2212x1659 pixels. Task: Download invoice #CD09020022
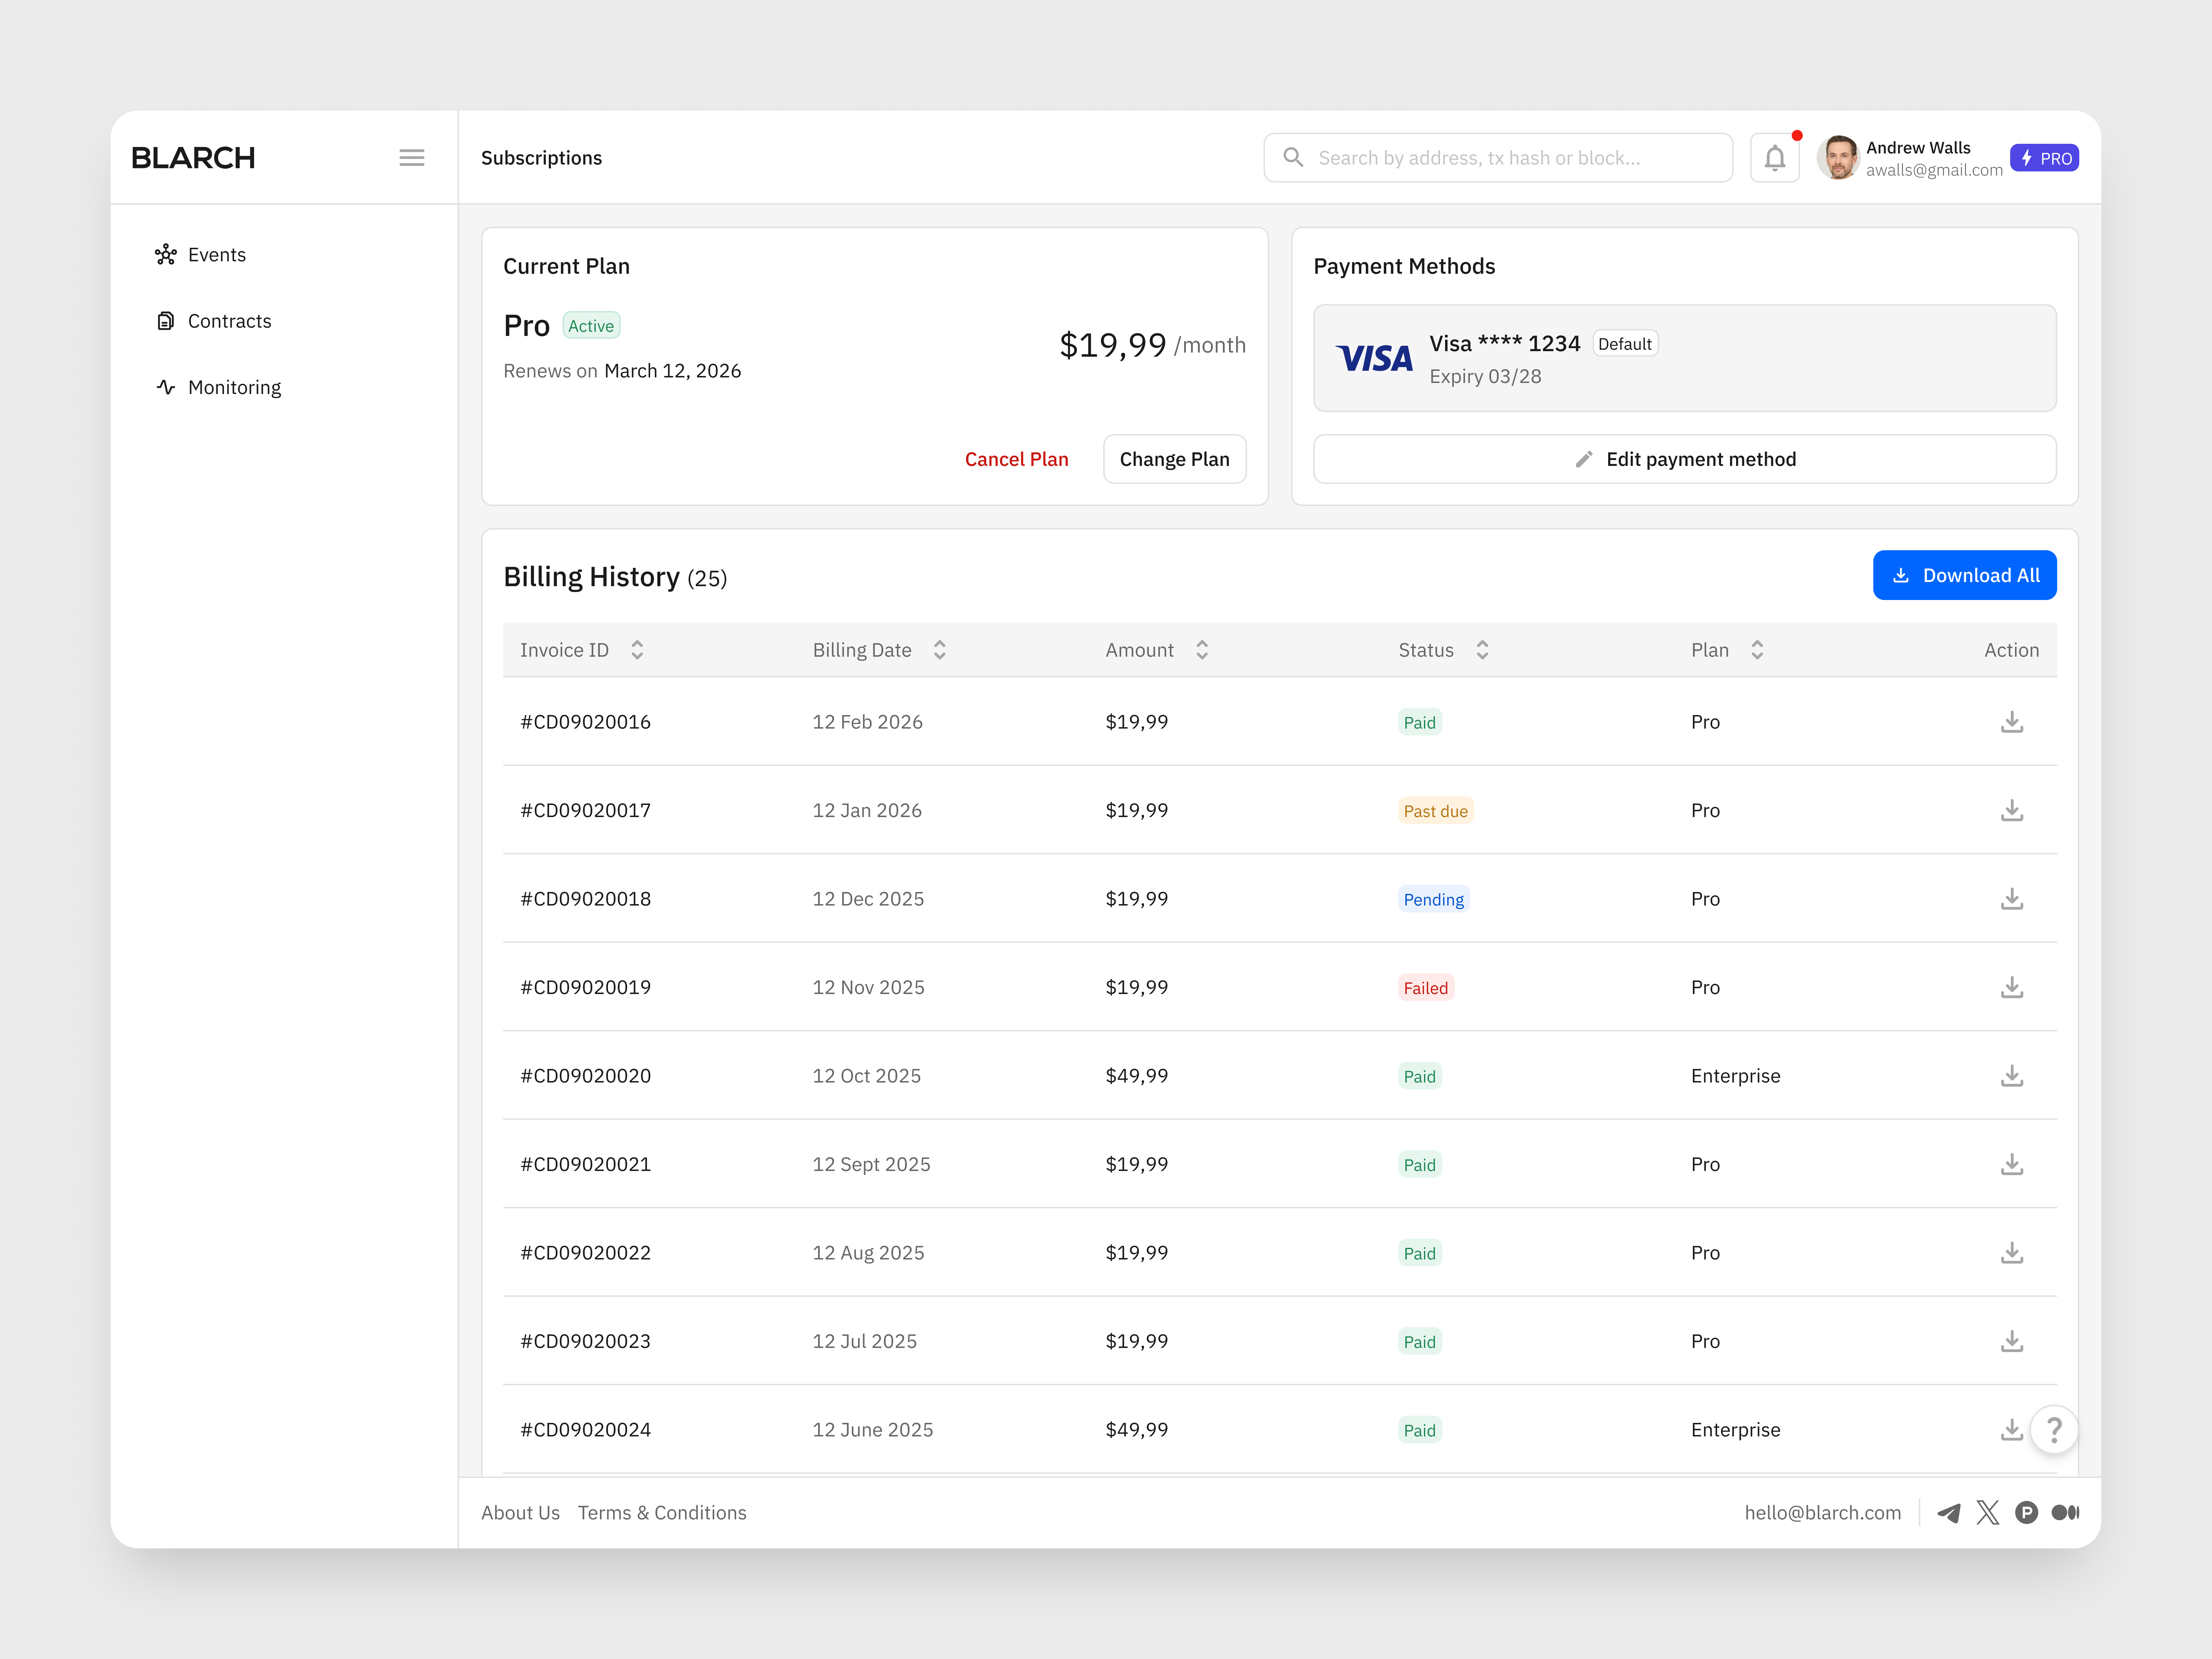click(x=2012, y=1253)
